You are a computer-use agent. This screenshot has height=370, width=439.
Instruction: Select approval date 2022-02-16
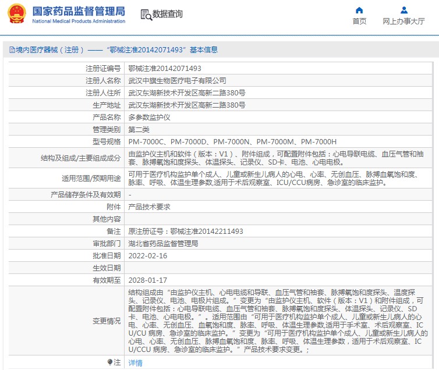tap(148, 256)
